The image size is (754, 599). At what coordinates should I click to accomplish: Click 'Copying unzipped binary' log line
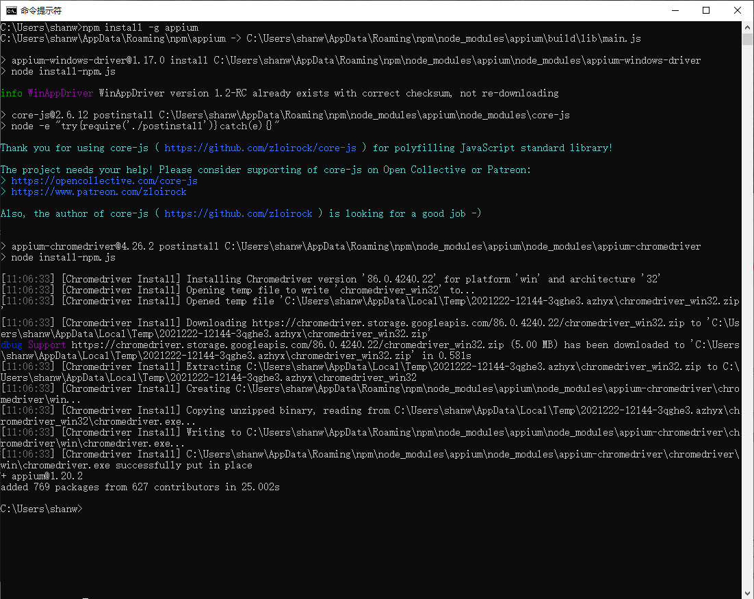click(x=370, y=416)
